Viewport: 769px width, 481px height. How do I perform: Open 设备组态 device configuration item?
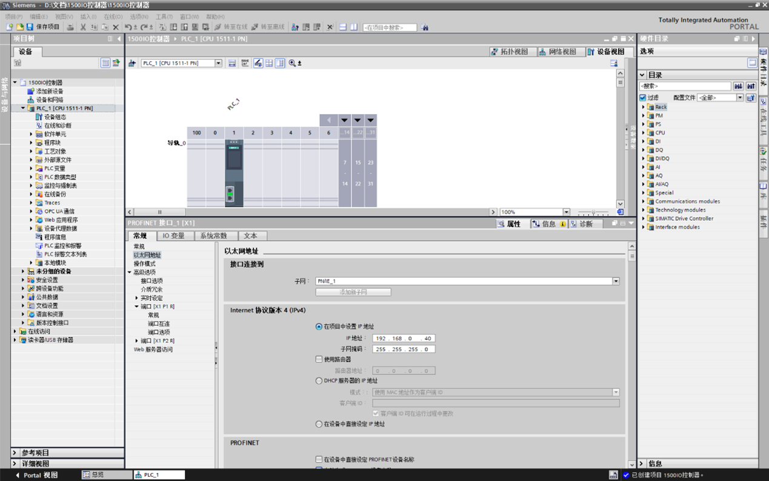55,117
